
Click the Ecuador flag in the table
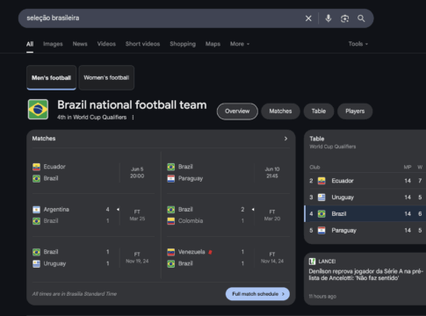(x=321, y=181)
